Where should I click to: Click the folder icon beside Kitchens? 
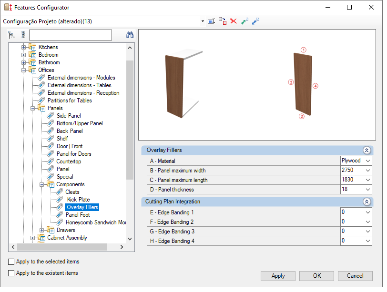[x=32, y=47]
